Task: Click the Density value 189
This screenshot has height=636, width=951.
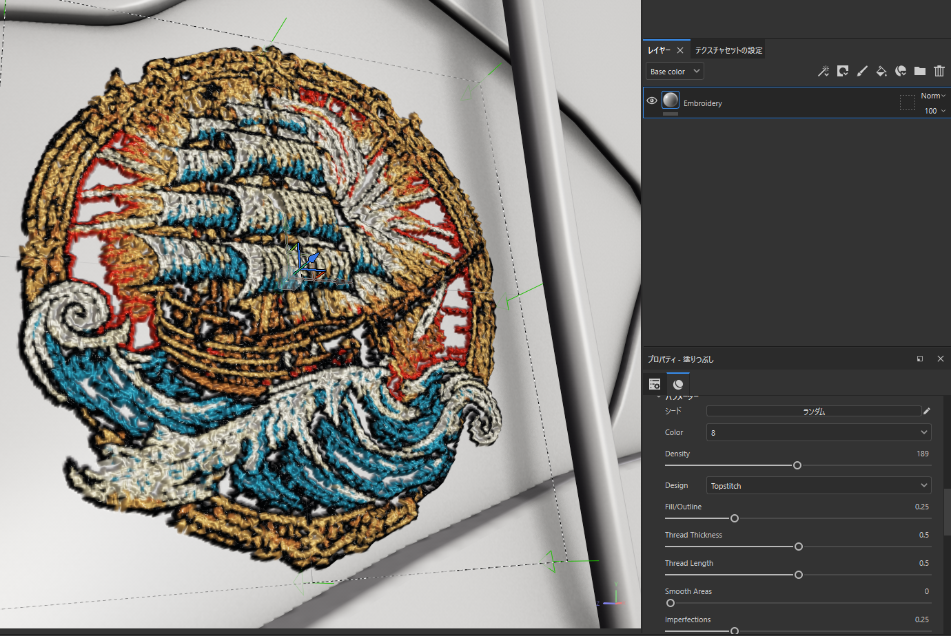Action: pos(923,454)
